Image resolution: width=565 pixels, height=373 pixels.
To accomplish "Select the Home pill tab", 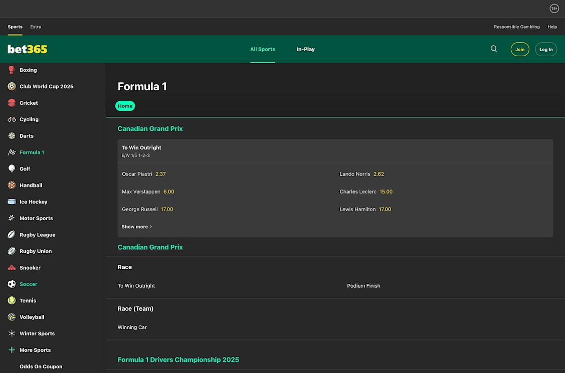I will click(x=125, y=106).
